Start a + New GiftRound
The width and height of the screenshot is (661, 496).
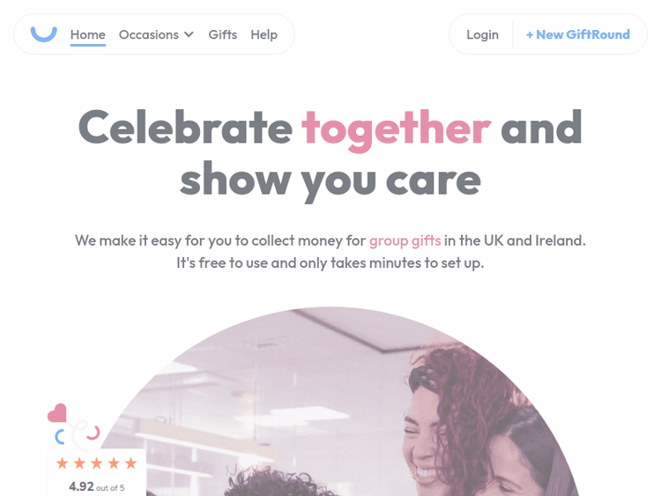coord(578,34)
